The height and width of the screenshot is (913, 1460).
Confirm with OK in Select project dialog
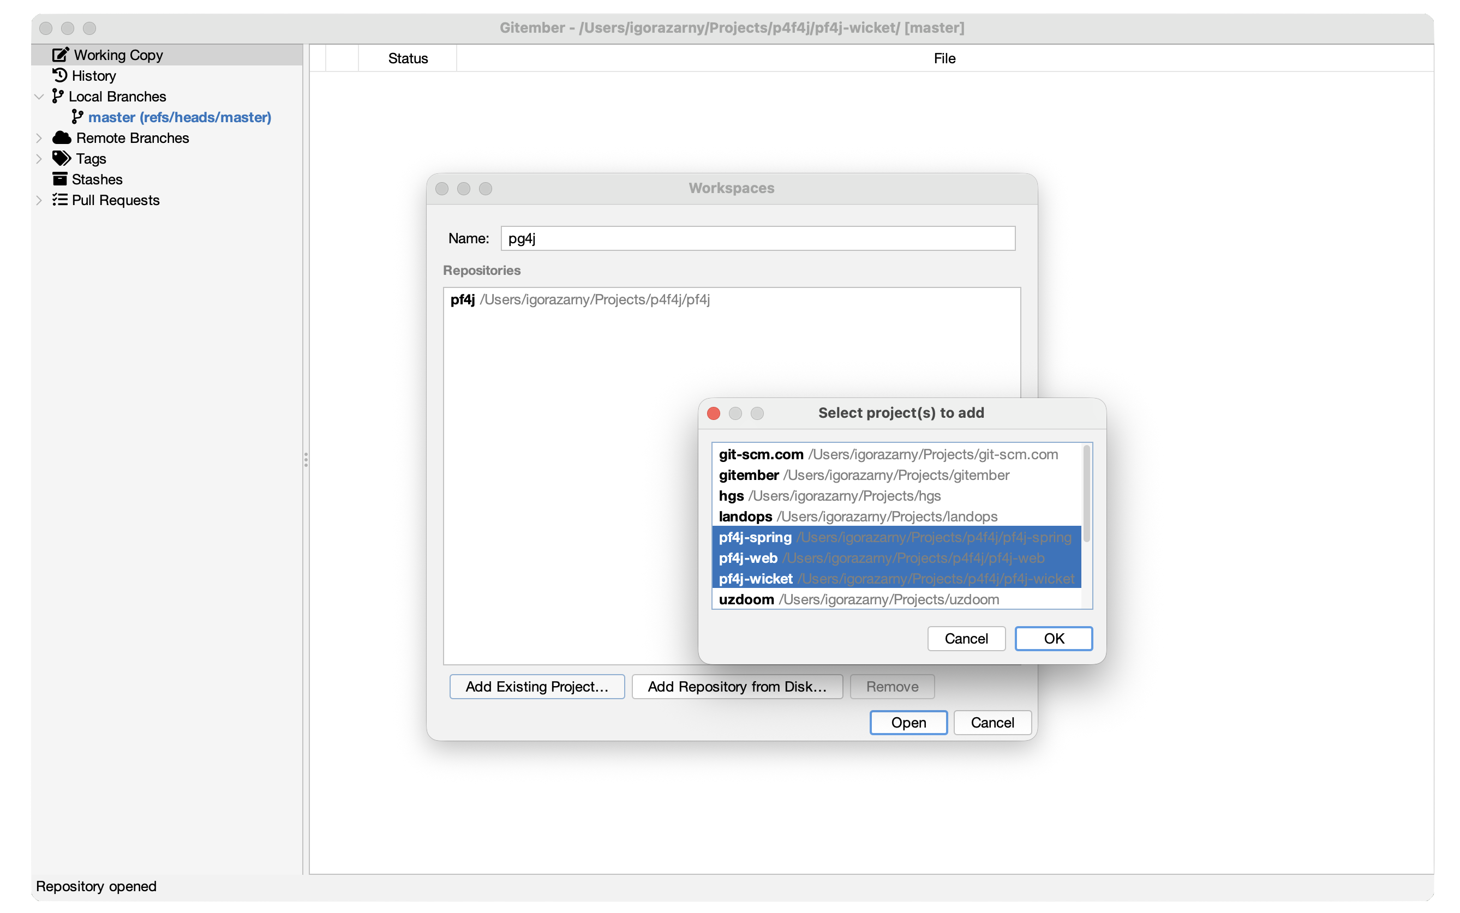[x=1054, y=639]
